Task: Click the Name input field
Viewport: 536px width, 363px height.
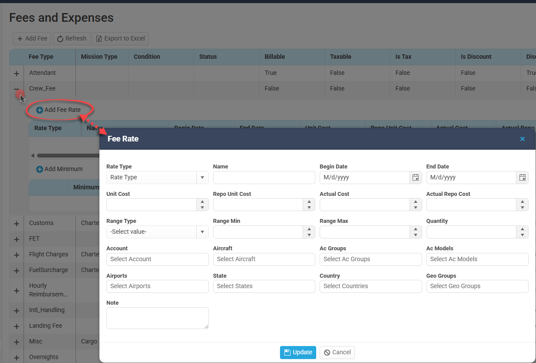Action: (x=264, y=178)
